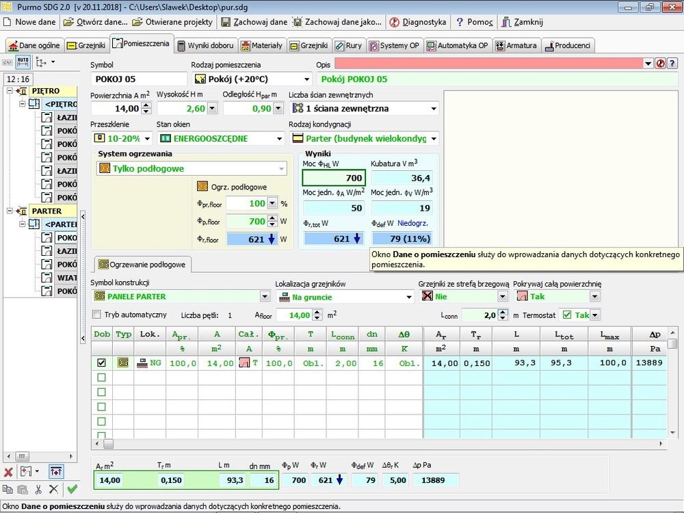Toggle the AUTO mode button above room tree
684x513 pixels.
(23, 62)
